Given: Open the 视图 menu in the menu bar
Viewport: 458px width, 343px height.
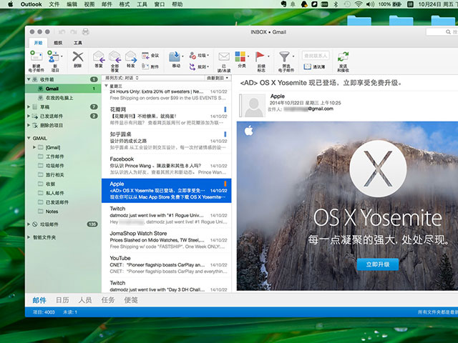Looking at the screenshot, I should pos(89,4).
